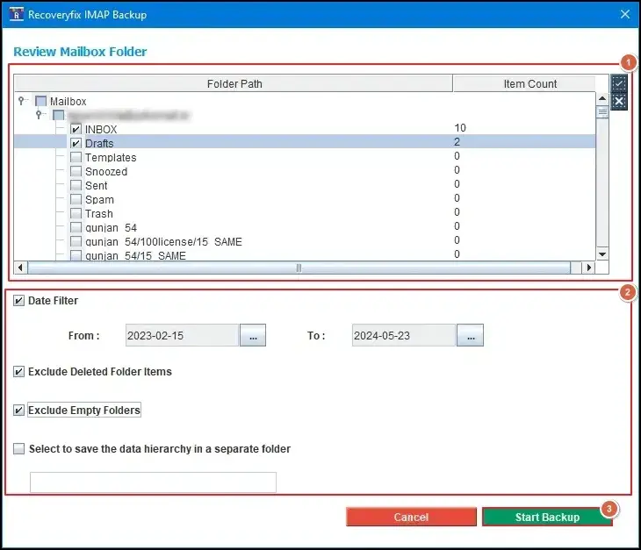Uncheck Exclude Empty Folders
Viewport: 641px width, 550px height.
click(18, 410)
